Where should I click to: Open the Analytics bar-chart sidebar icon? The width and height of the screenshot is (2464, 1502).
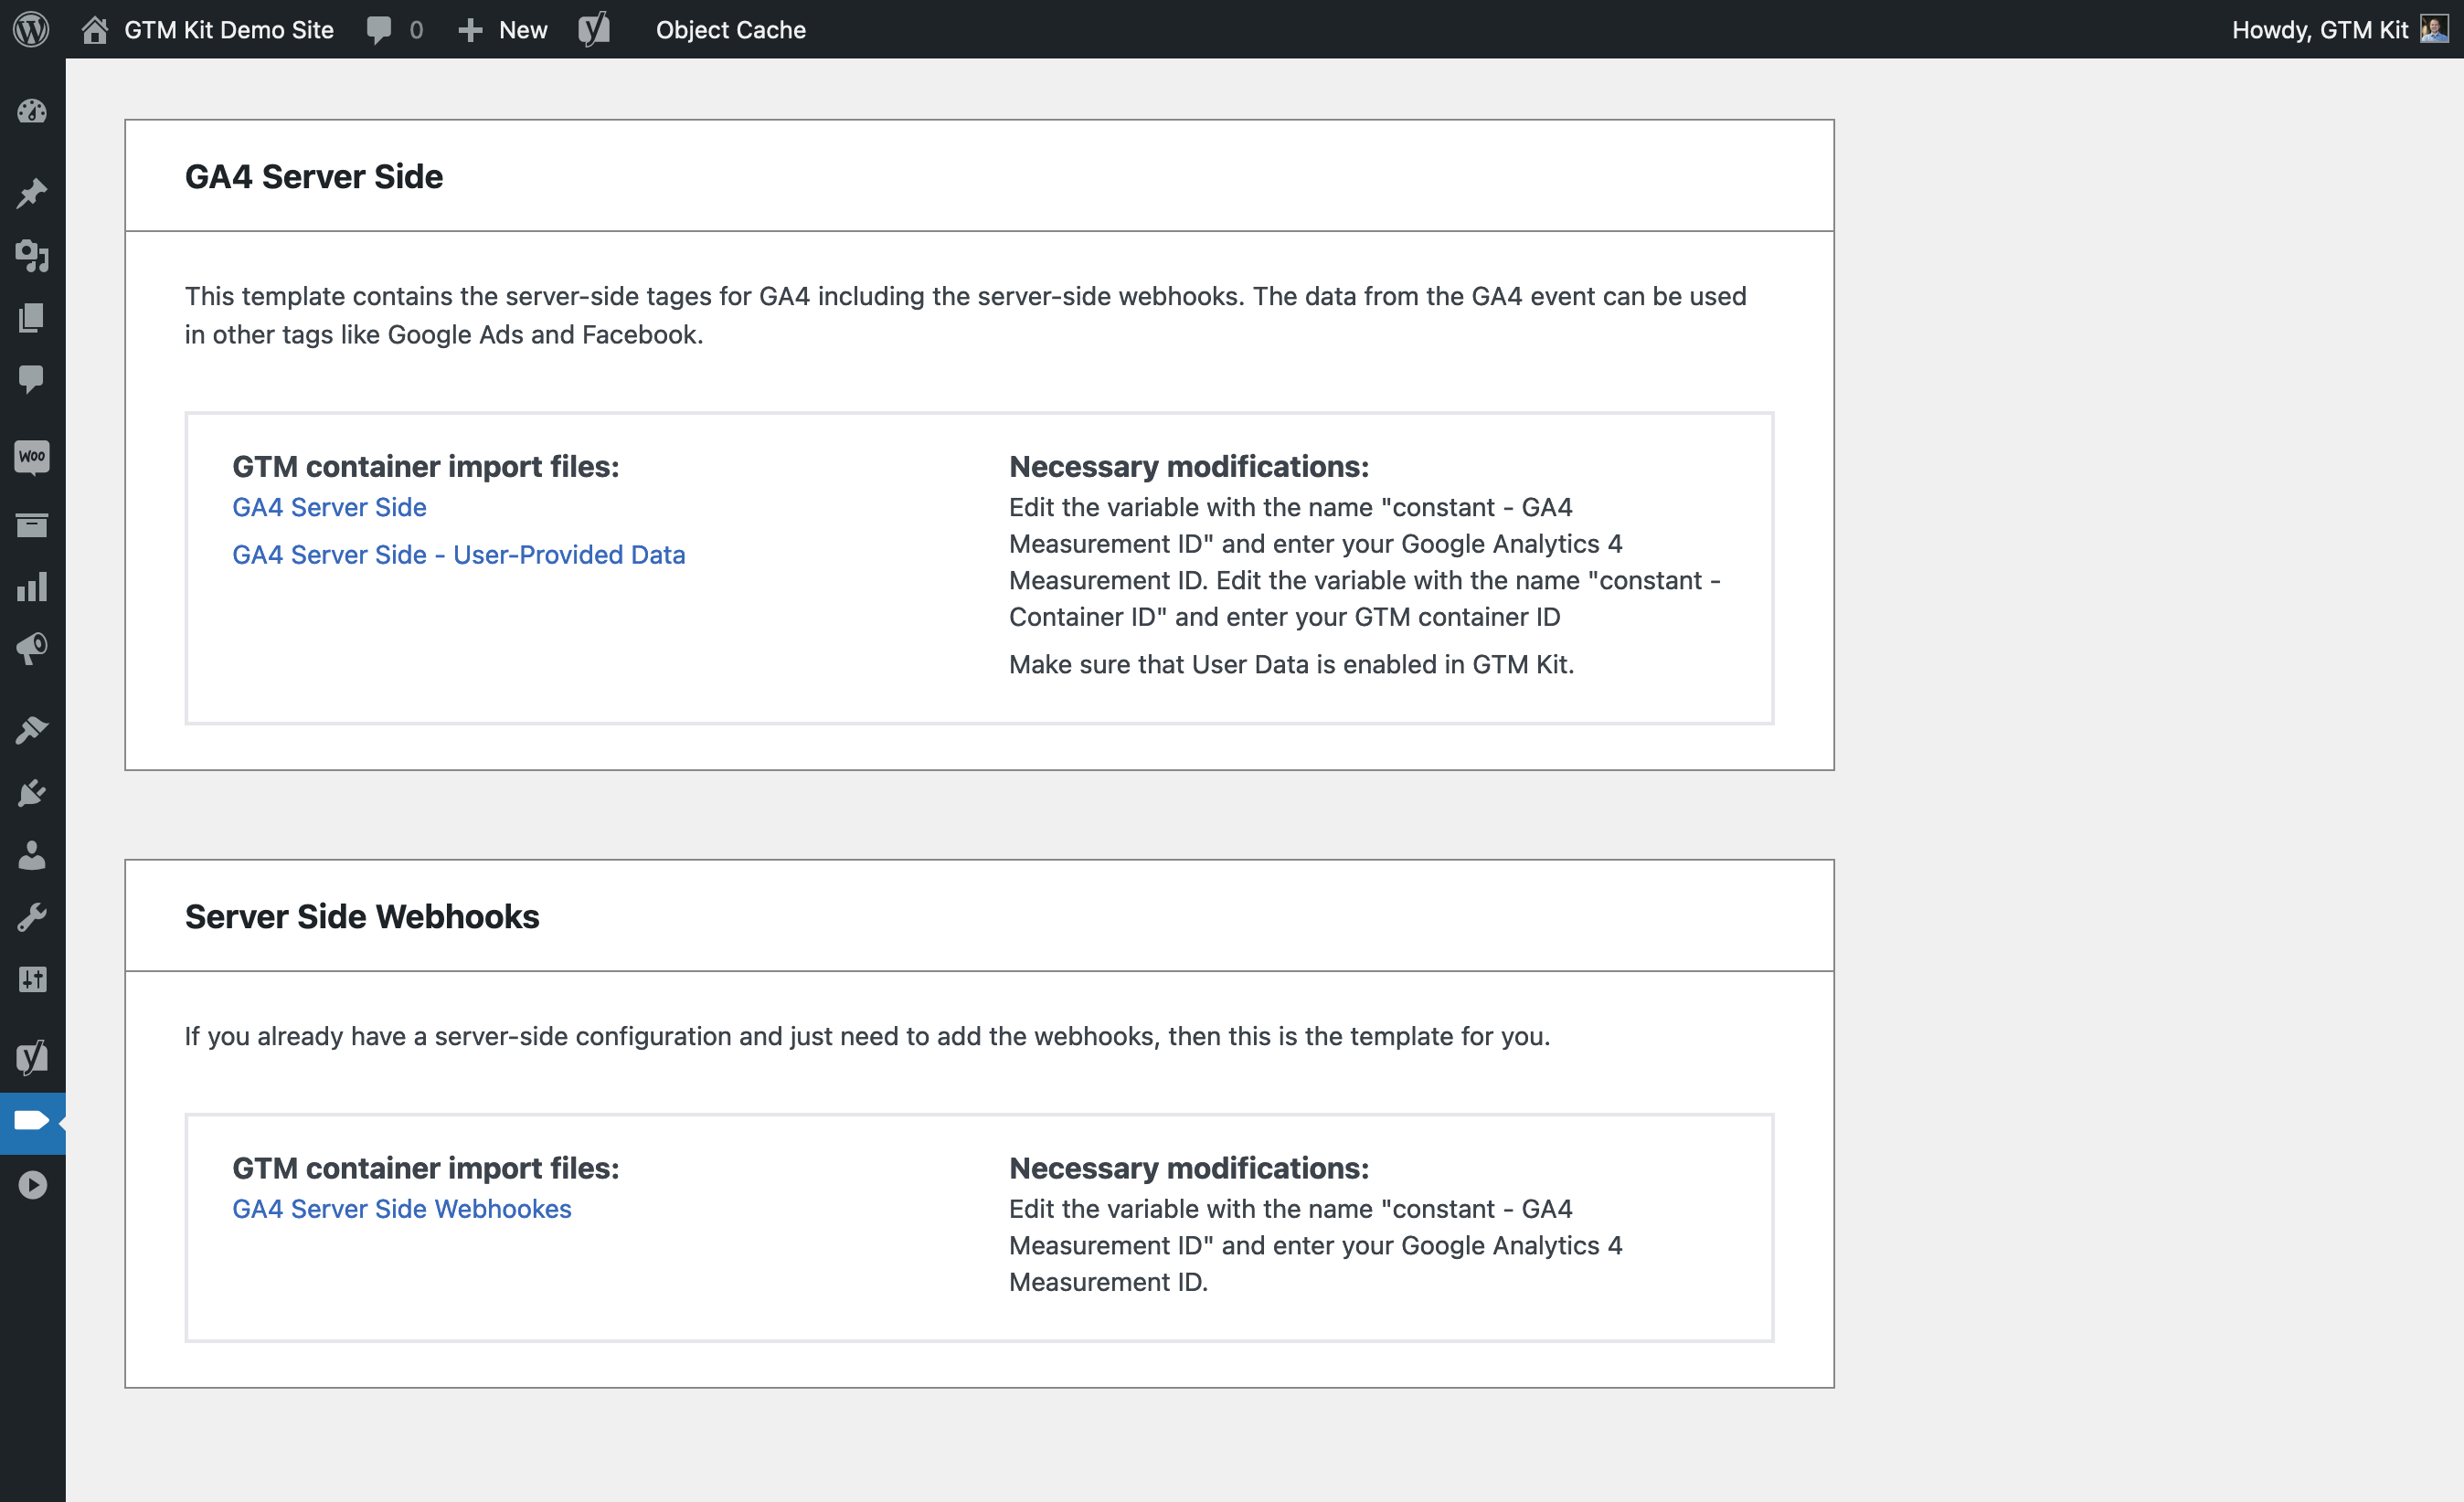(33, 587)
